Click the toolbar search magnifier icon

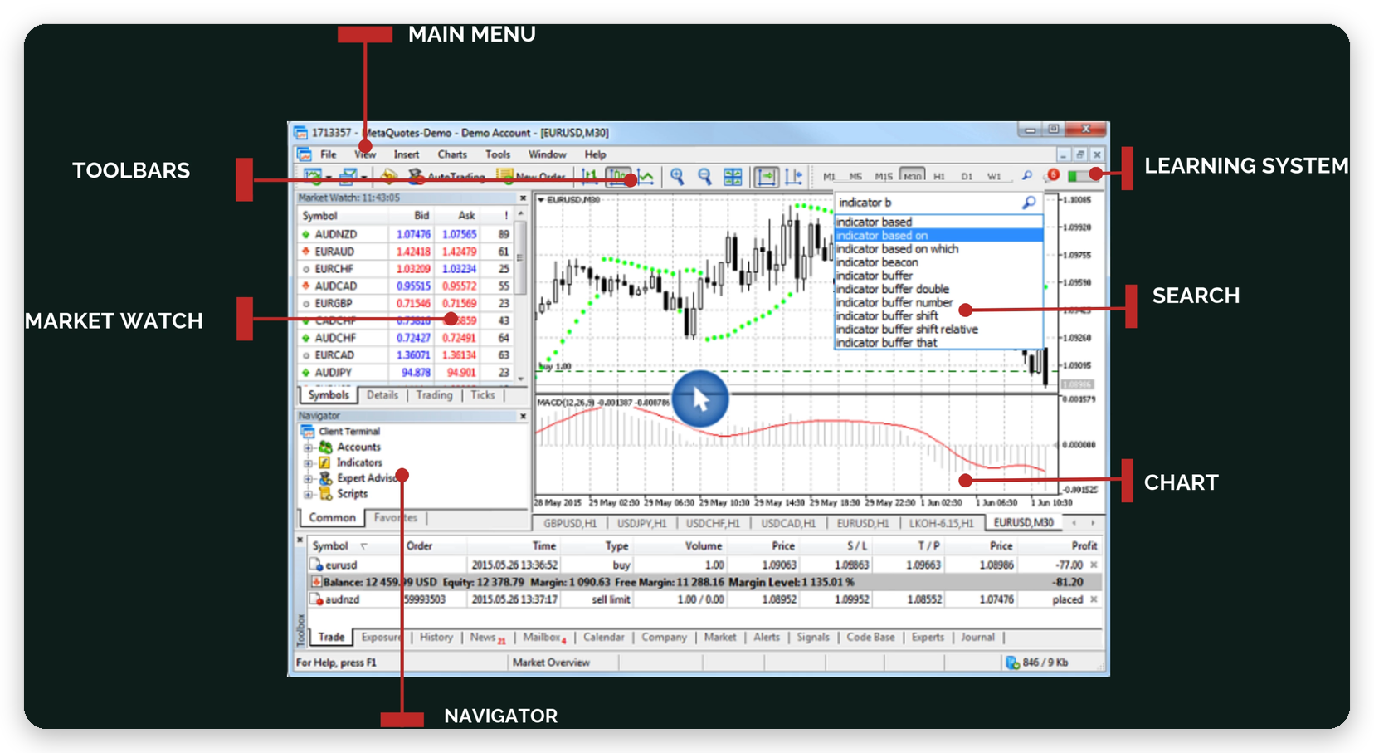pyautogui.click(x=1027, y=176)
